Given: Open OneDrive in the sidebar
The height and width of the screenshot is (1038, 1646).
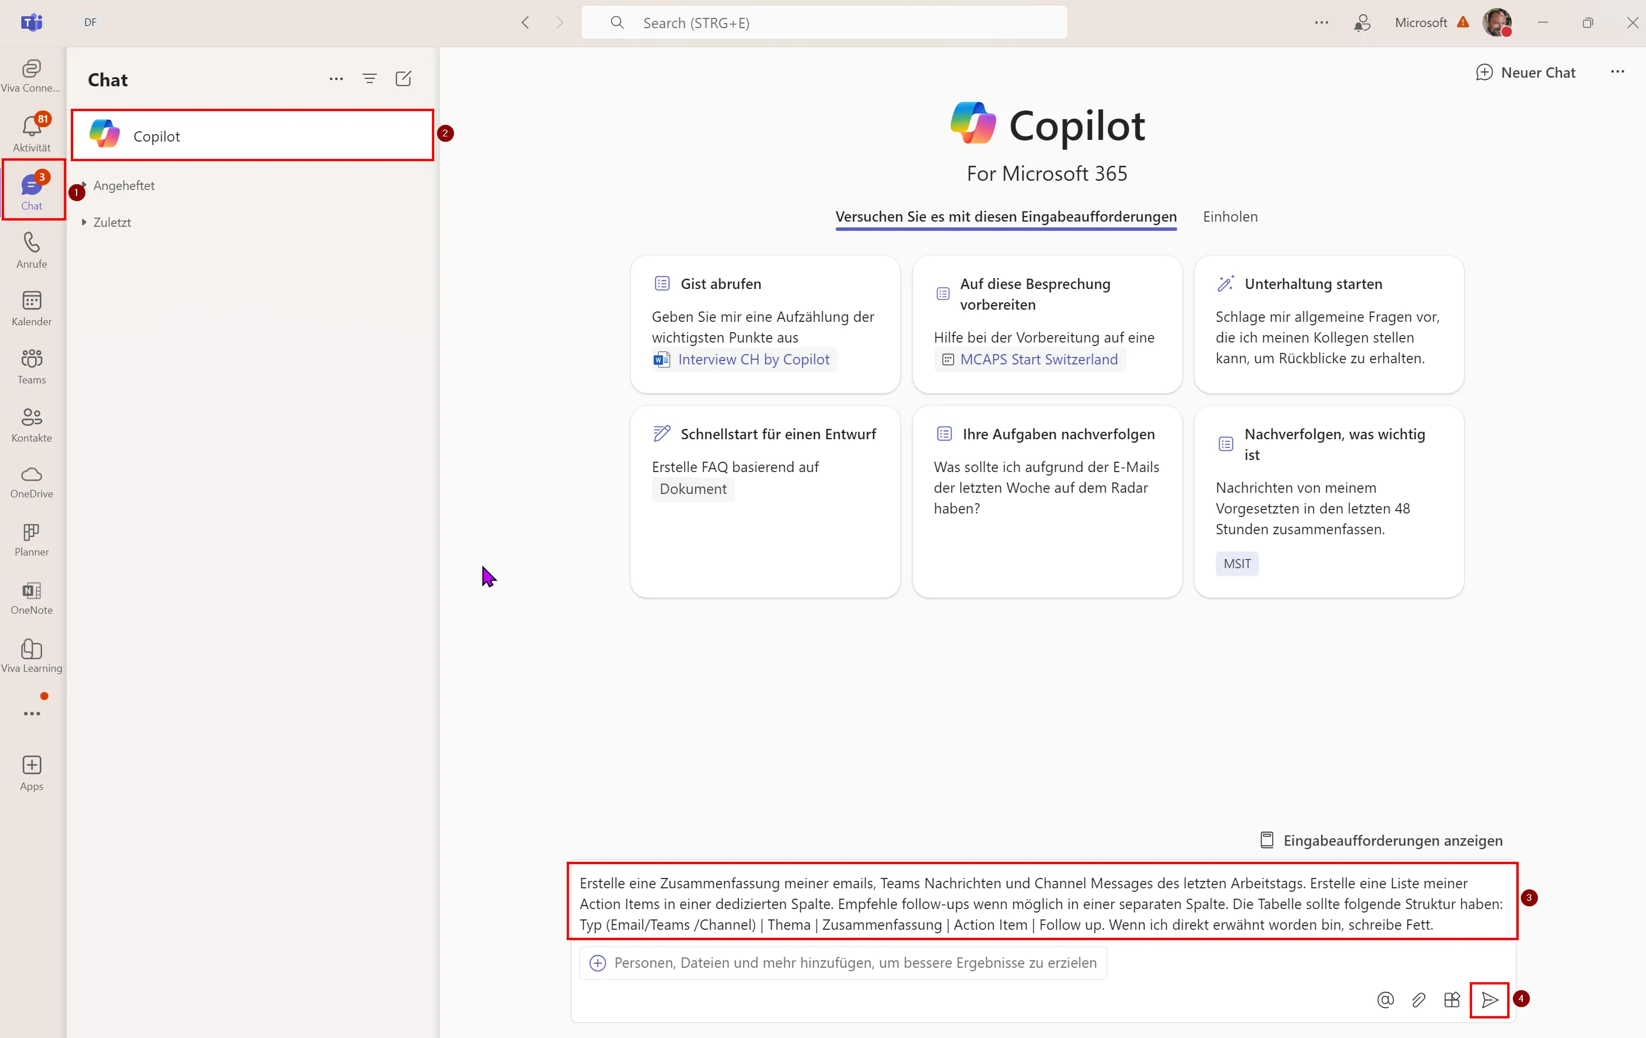Looking at the screenshot, I should point(32,482).
